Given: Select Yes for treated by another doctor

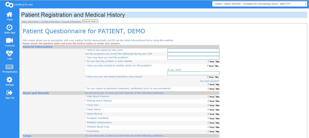Looking at the screenshot, I should [208, 66].
